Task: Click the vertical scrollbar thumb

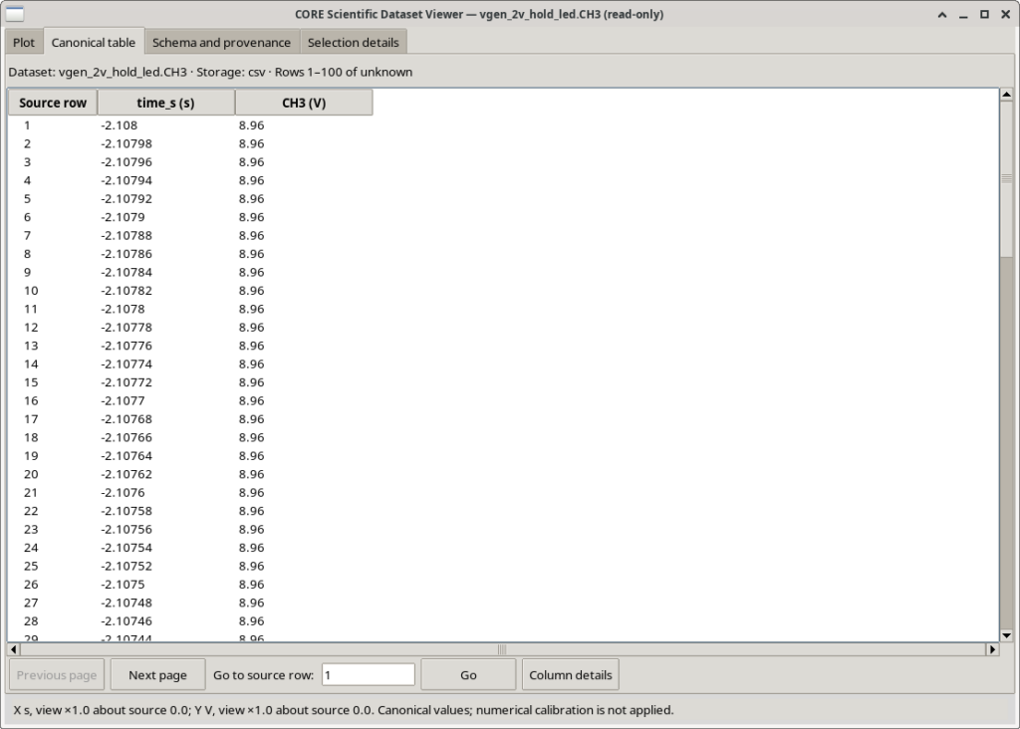Action: [x=1006, y=178]
